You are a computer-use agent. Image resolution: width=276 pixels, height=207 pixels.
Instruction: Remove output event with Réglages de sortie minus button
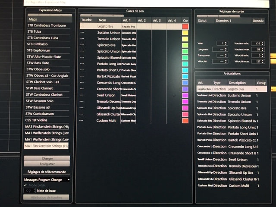click(x=229, y=16)
